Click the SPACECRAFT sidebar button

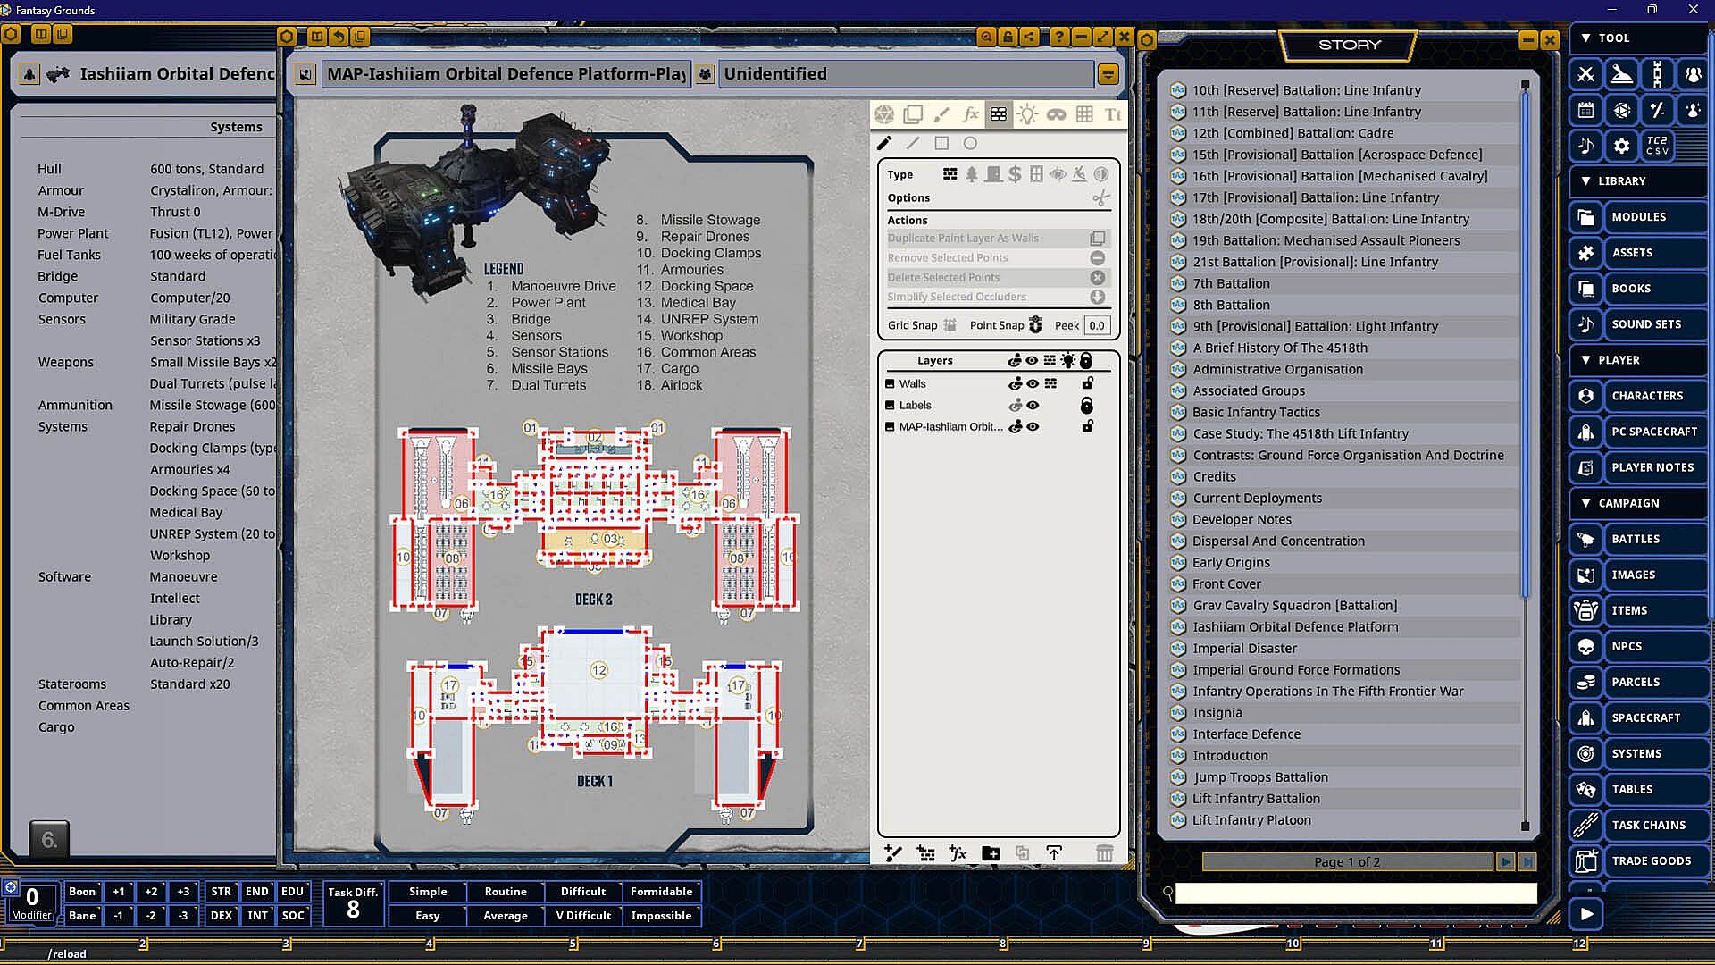tap(1645, 717)
